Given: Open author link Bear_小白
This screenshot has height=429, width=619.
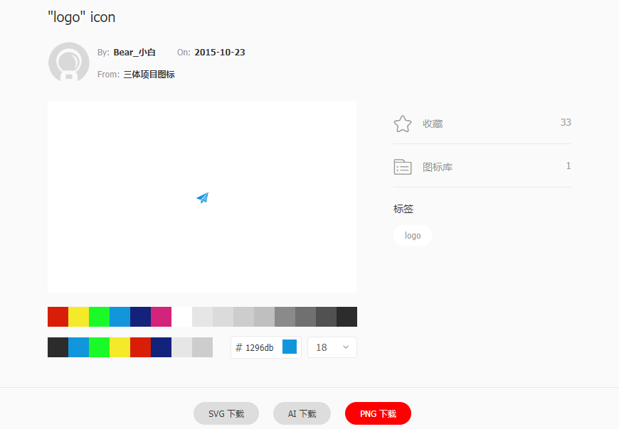Looking at the screenshot, I should (x=134, y=53).
